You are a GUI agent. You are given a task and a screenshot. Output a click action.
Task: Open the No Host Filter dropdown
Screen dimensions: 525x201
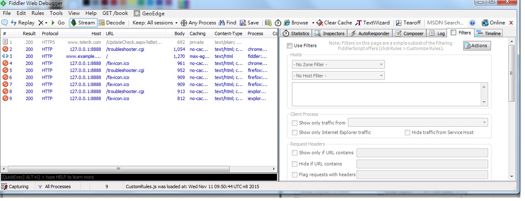[x=338, y=76]
